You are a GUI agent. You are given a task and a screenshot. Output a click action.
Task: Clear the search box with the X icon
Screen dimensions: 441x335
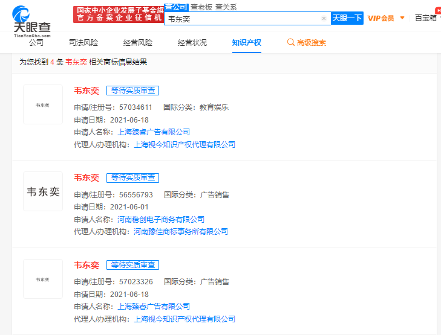click(324, 19)
